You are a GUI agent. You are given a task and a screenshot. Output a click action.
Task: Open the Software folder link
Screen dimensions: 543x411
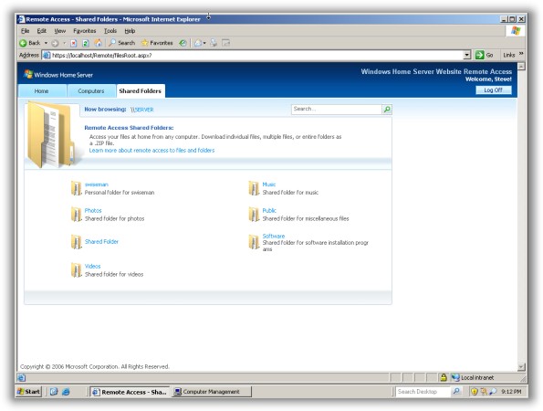[x=274, y=236]
